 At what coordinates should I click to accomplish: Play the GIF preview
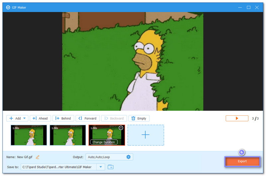pos(237,118)
